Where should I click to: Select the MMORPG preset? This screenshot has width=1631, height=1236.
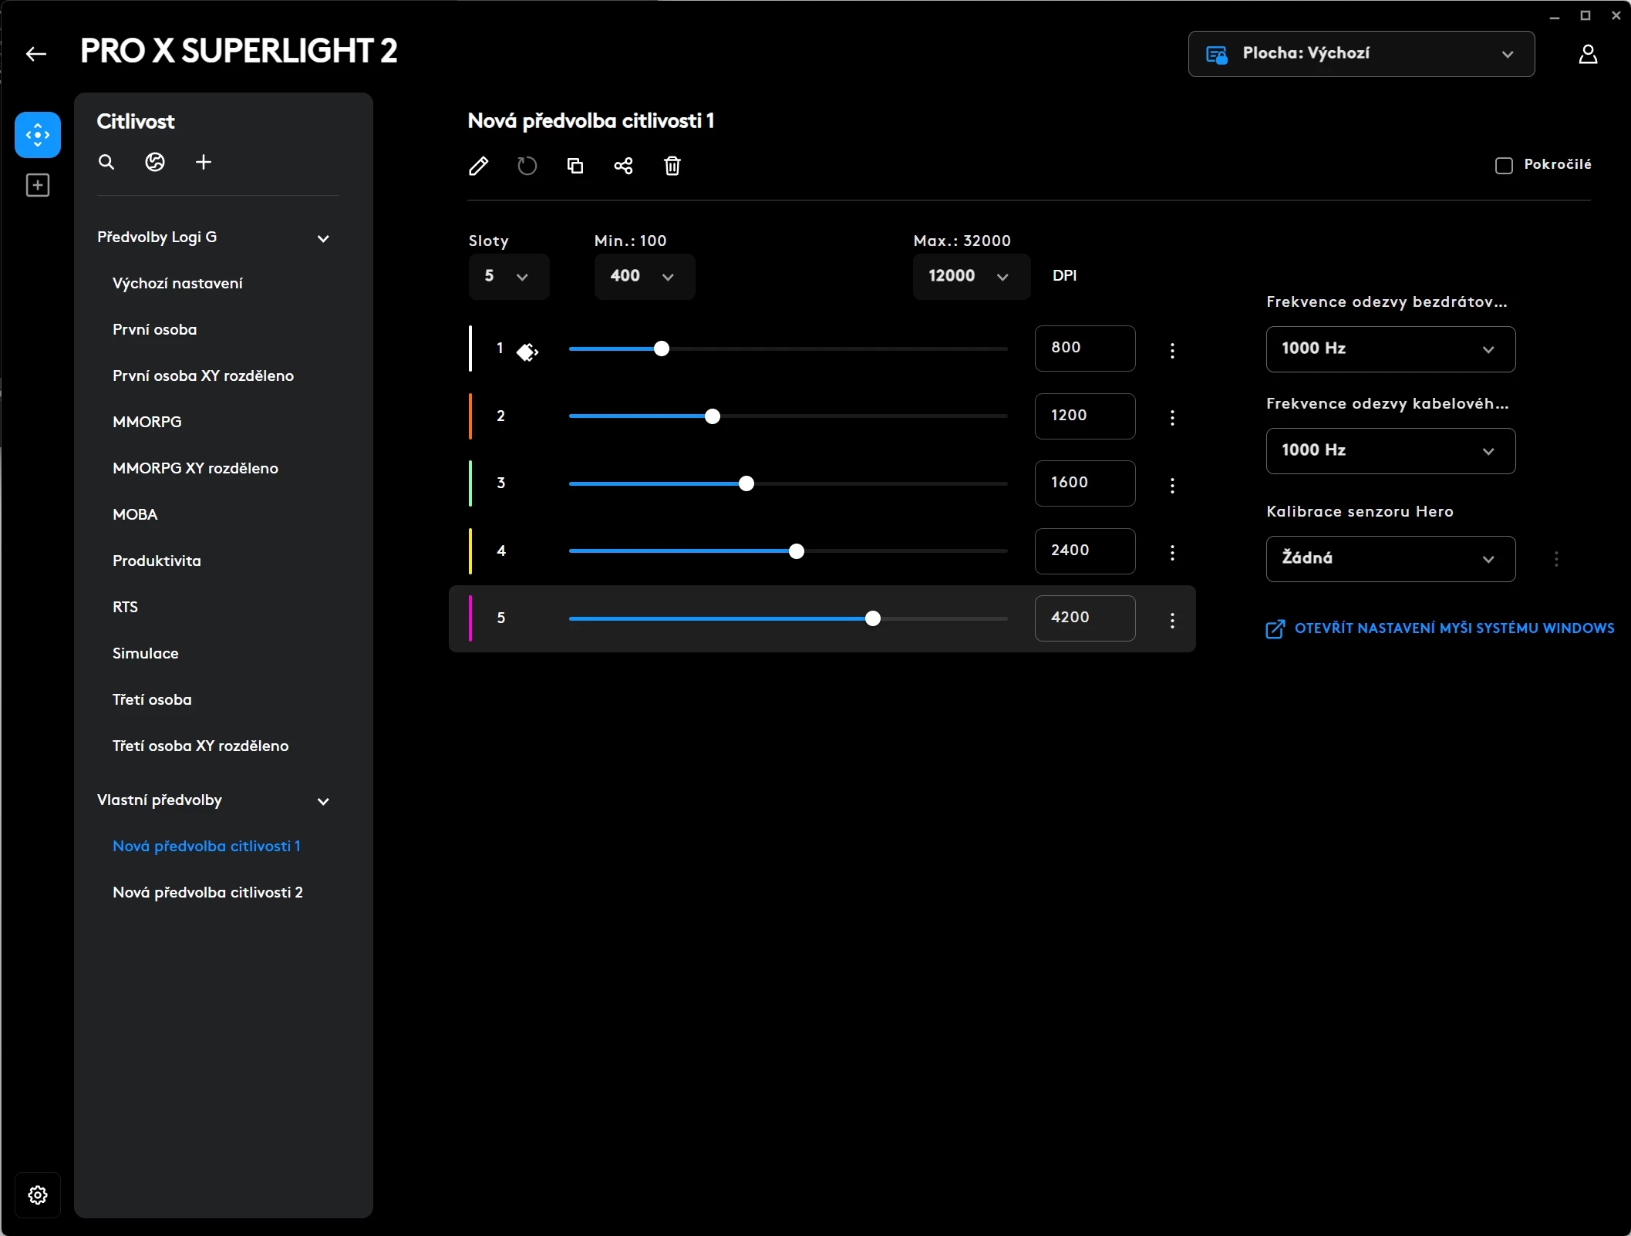coord(147,423)
